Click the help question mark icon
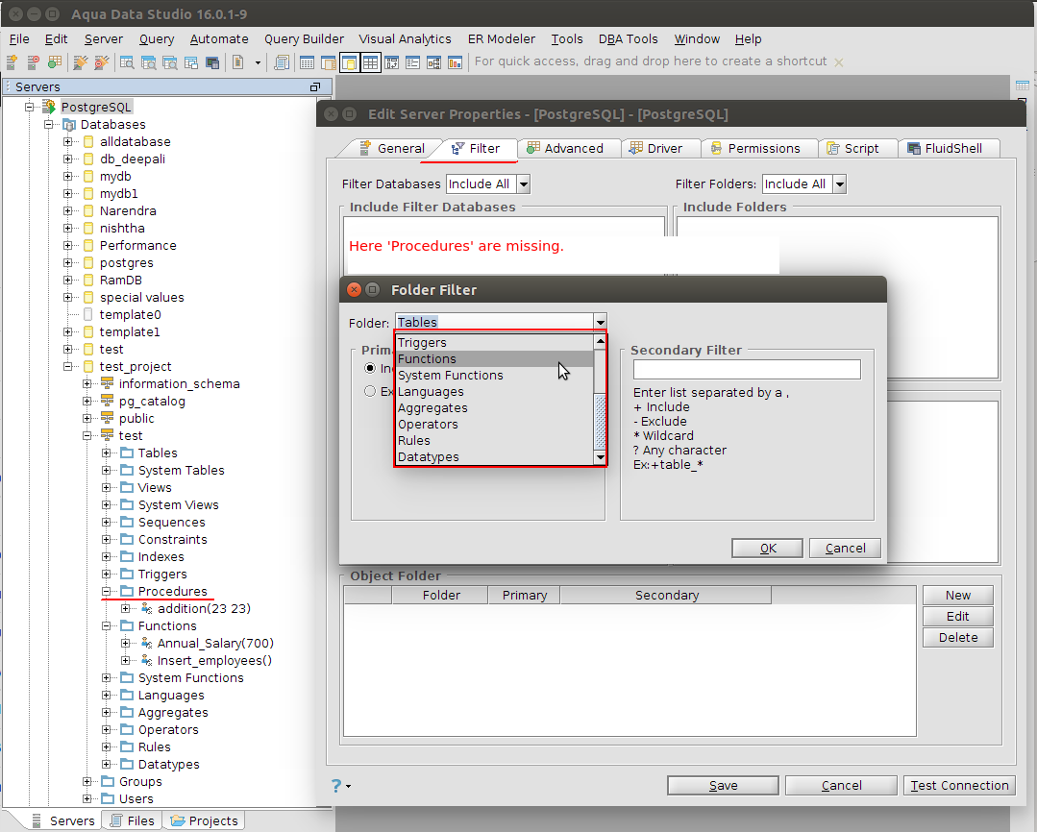 click(336, 786)
